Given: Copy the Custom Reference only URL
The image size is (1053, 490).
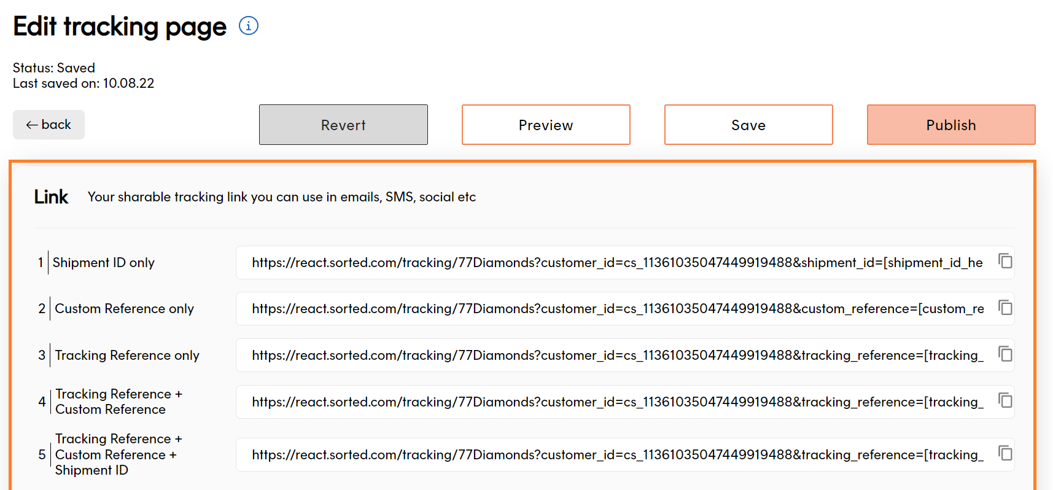Looking at the screenshot, I should (x=1005, y=307).
